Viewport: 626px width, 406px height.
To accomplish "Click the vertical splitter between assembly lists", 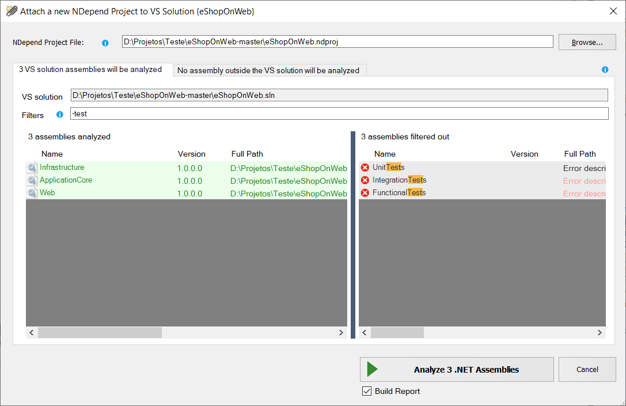I will 353,235.
